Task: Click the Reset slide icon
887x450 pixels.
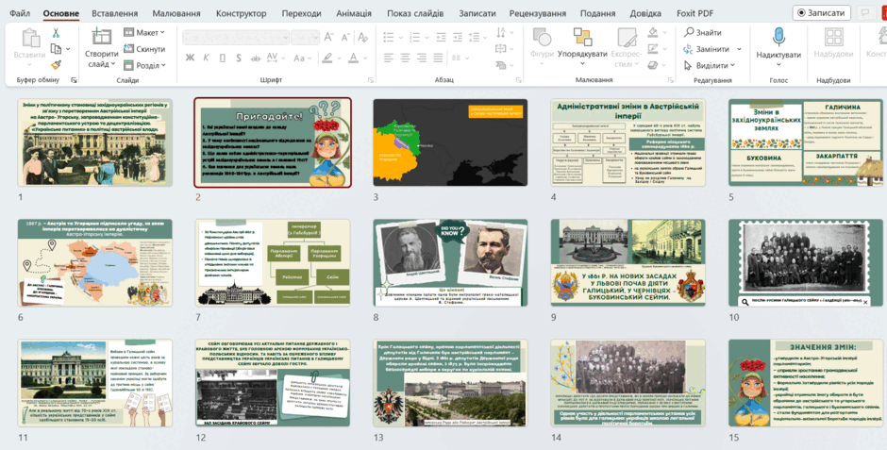Action: (129, 49)
